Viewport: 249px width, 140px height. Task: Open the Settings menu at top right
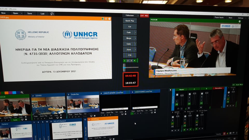(x=240, y=18)
